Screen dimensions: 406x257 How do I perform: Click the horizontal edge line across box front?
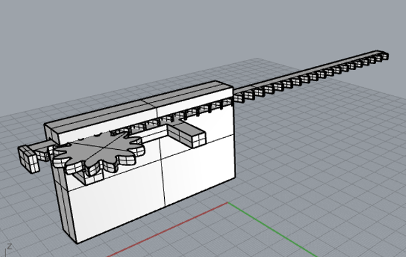point(153,164)
